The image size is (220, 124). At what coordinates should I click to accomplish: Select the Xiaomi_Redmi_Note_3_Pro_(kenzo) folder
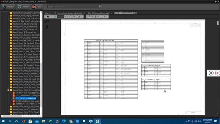click(26, 76)
